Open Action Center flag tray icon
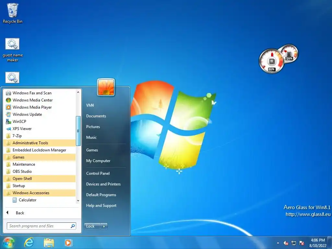The height and width of the screenshot is (249, 332). click(x=302, y=243)
